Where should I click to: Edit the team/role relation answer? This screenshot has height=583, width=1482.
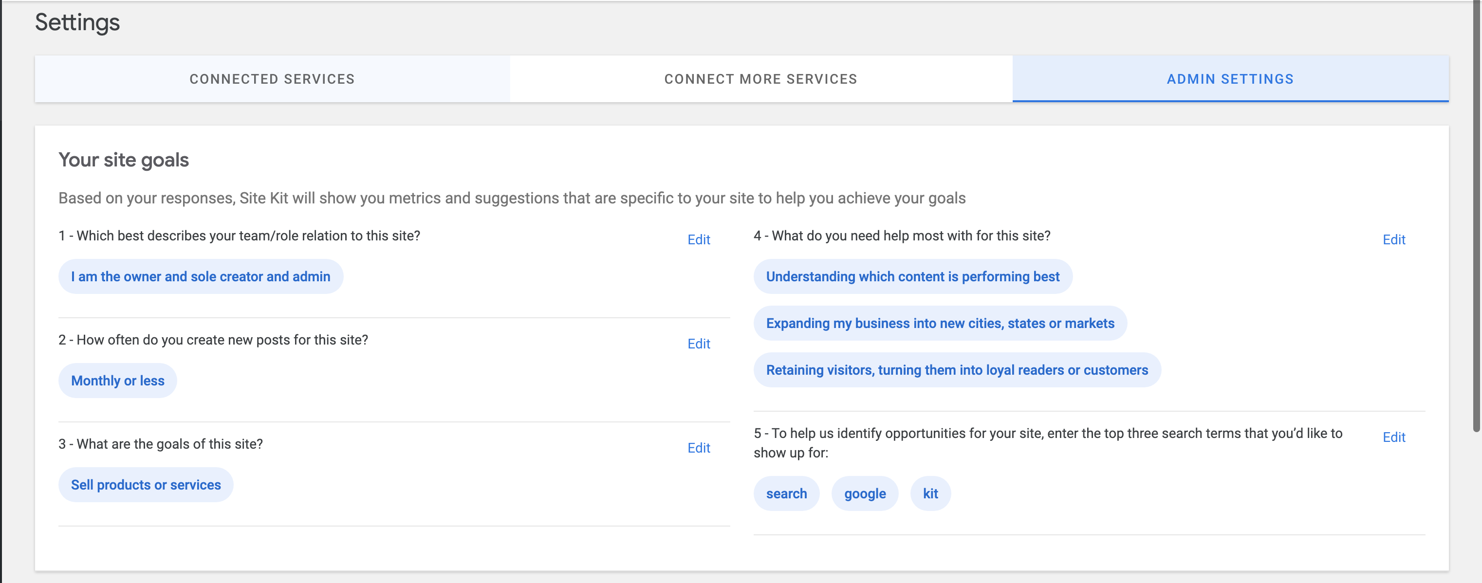699,240
